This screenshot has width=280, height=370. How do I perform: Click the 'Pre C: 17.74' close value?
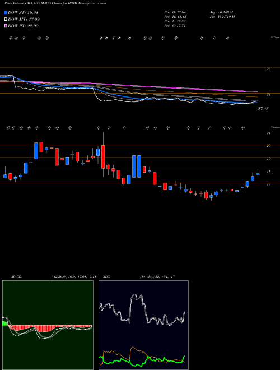tap(175, 26)
